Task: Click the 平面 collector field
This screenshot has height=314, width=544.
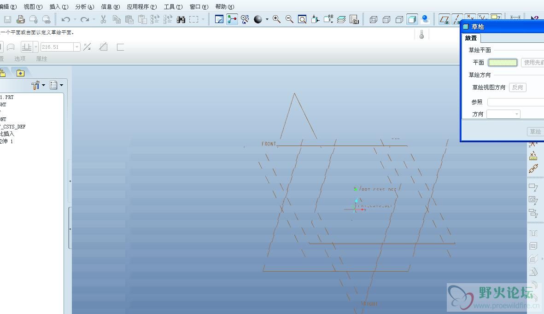Action: (503, 63)
